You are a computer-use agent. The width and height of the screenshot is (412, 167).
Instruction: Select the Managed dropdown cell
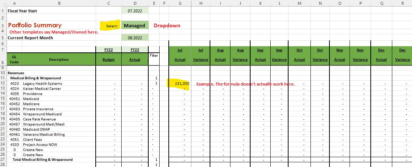click(135, 25)
